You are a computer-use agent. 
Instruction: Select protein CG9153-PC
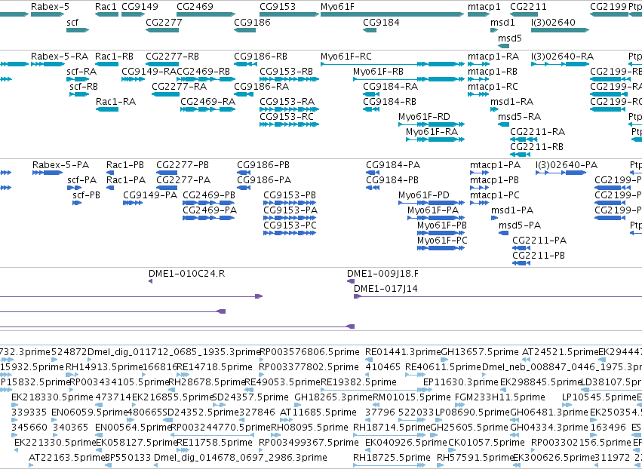290,233
